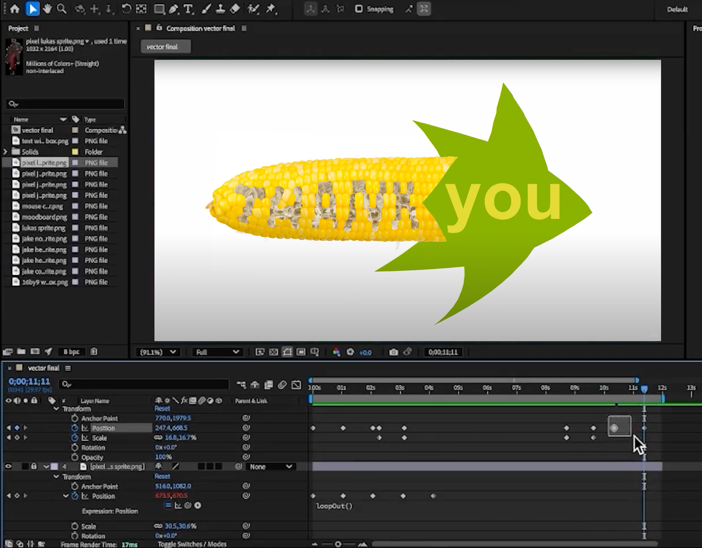The width and height of the screenshot is (702, 548).
Task: Open the Full resolution dropdown
Action: (x=217, y=352)
